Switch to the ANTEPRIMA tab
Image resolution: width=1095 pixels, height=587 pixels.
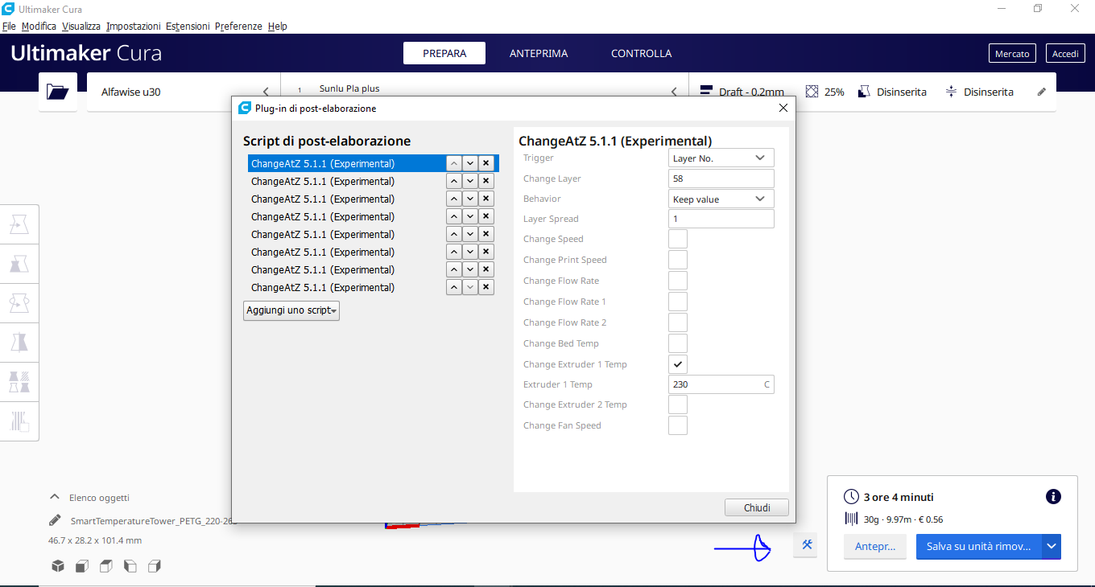point(539,53)
